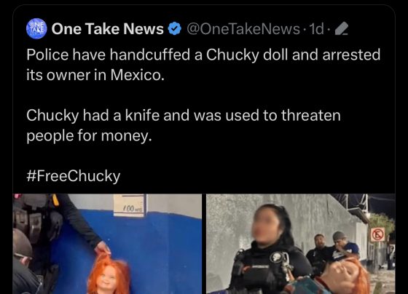Open the @OneTakeNews handle

coord(243,29)
